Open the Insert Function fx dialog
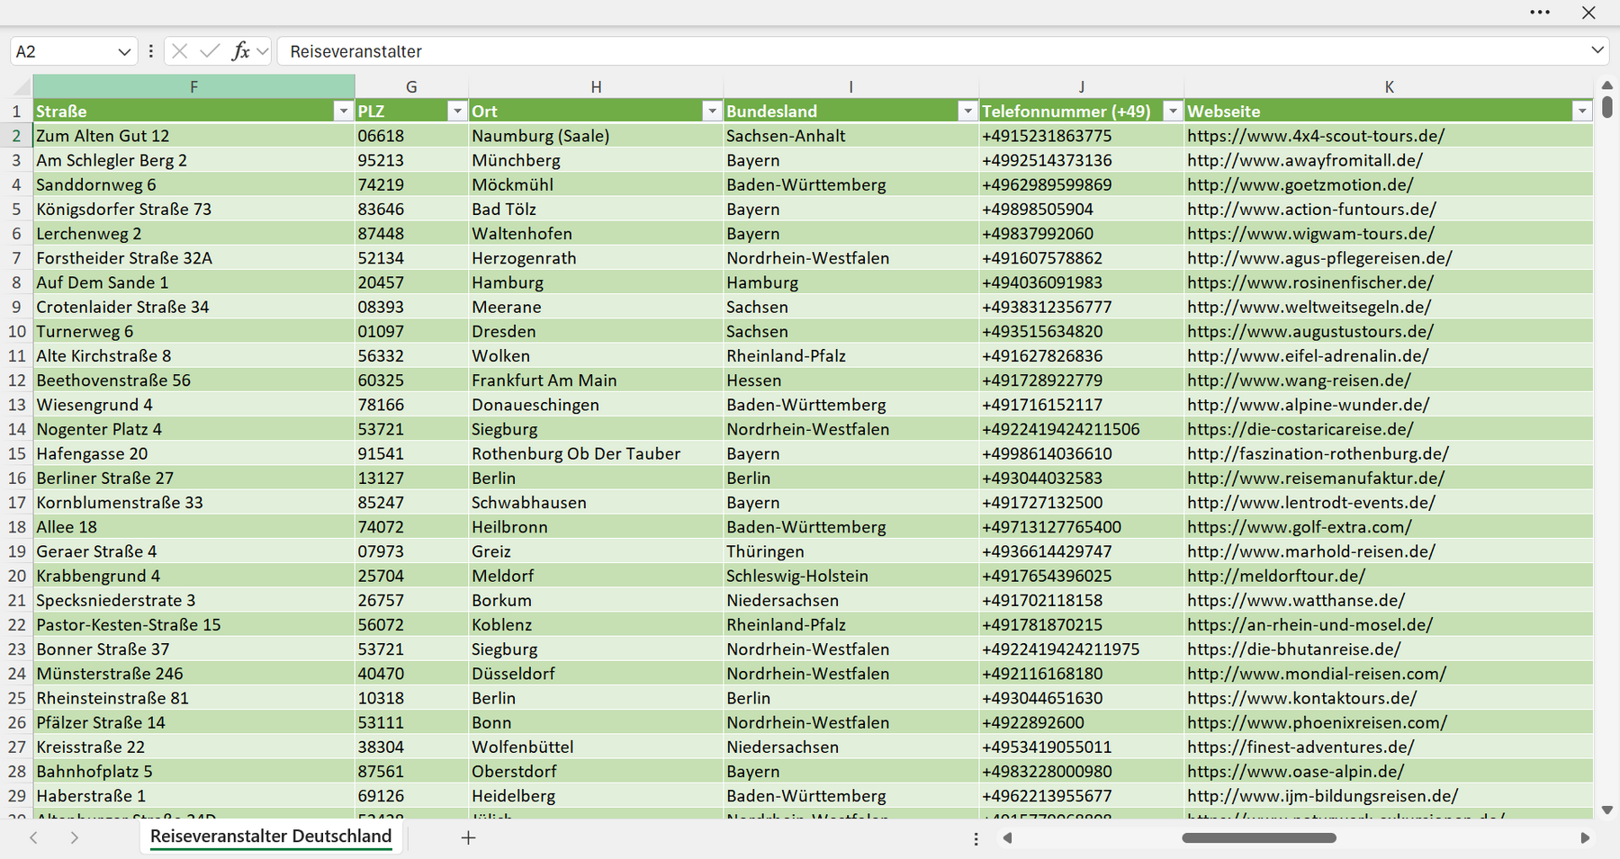 coord(240,51)
